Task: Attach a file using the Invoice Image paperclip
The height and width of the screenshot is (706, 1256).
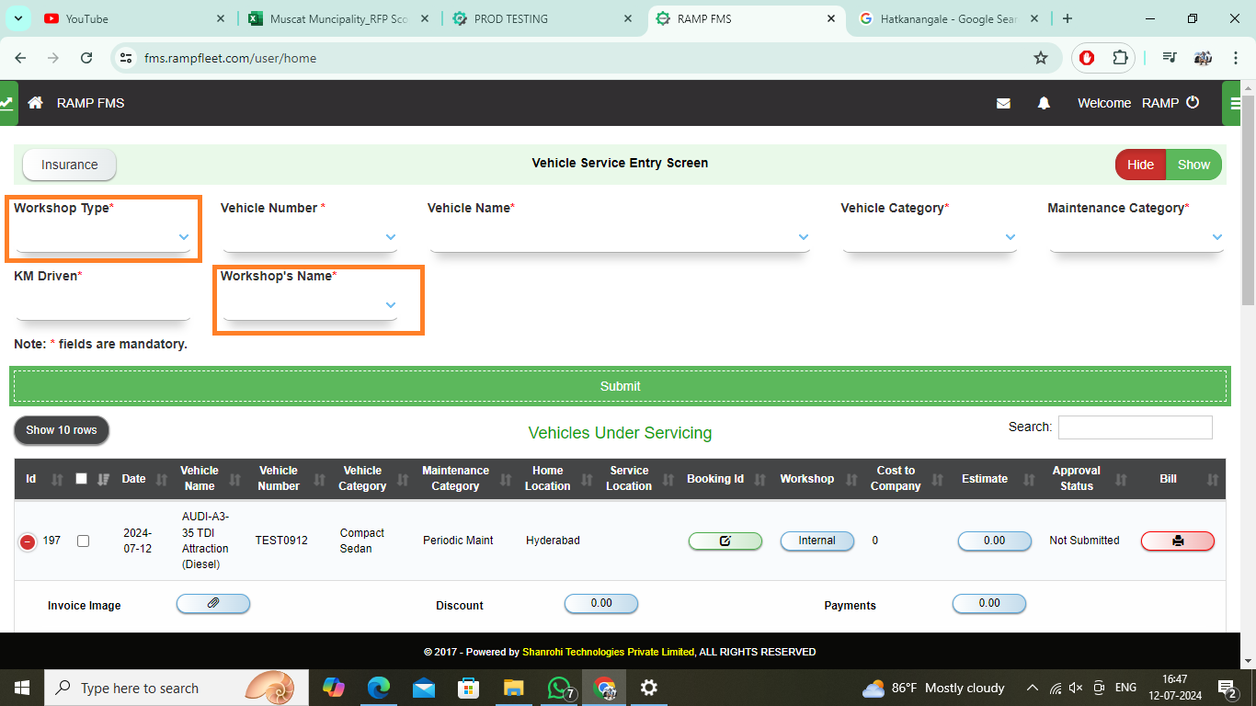Action: (x=212, y=604)
